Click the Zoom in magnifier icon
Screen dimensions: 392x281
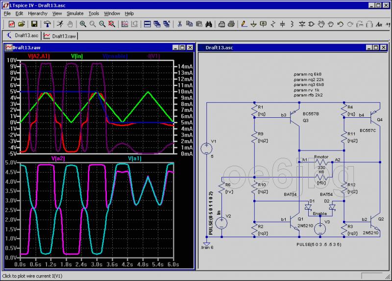(x=83, y=23)
